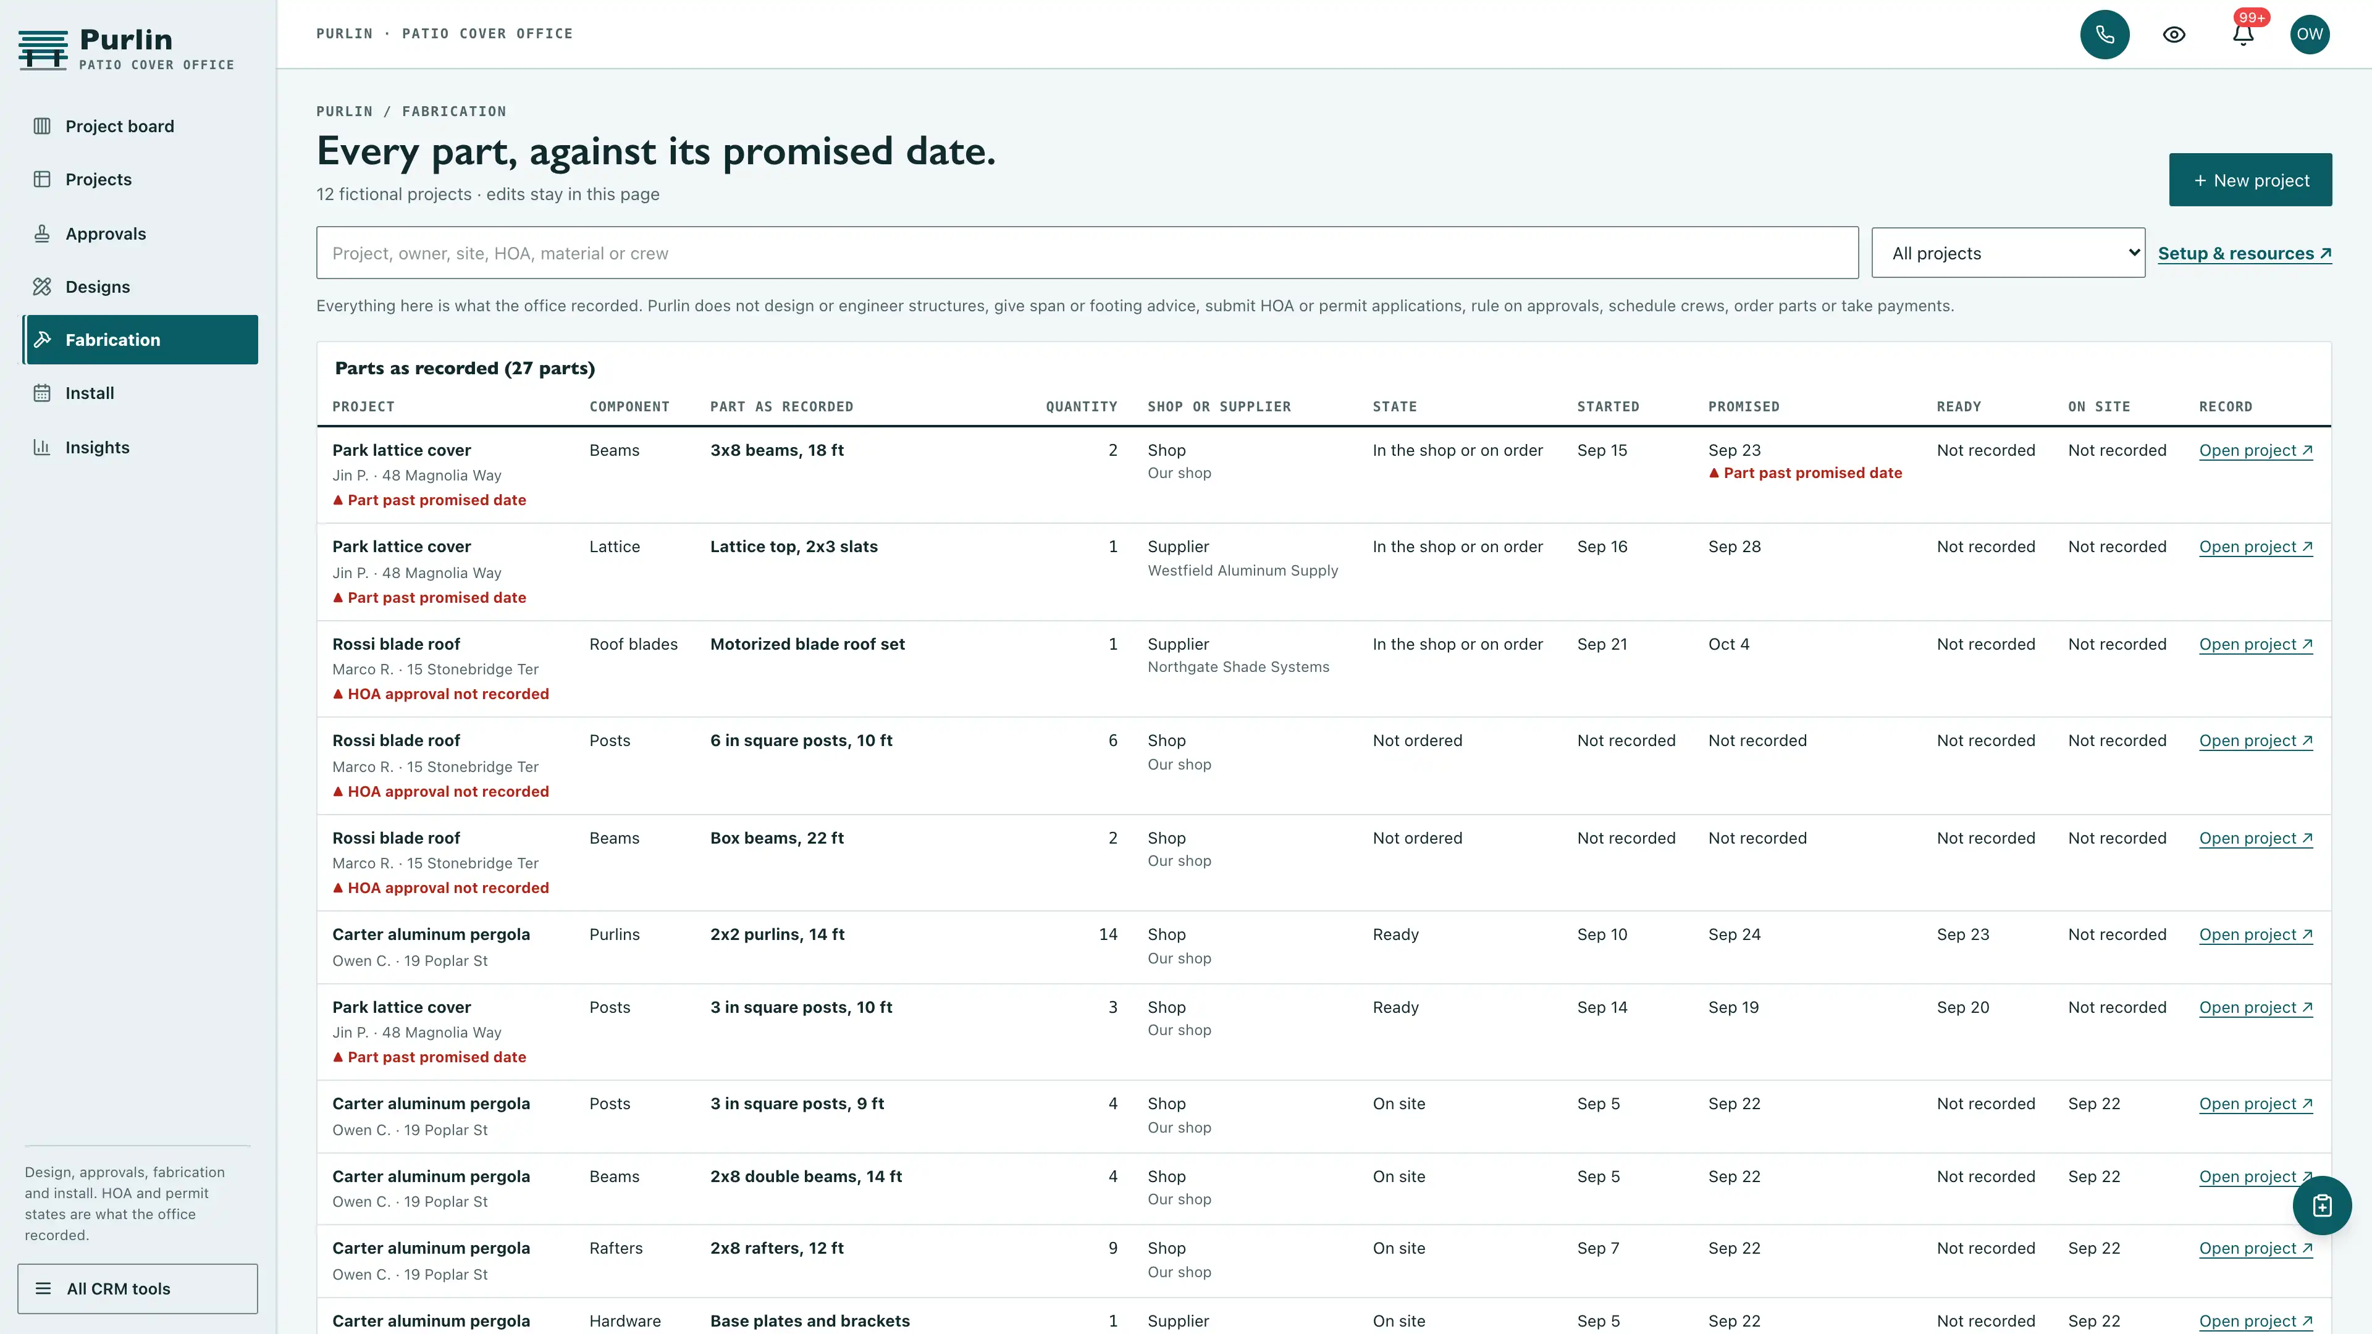This screenshot has width=2372, height=1334.
Task: Click the Insights bar chart icon
Action: click(x=43, y=447)
